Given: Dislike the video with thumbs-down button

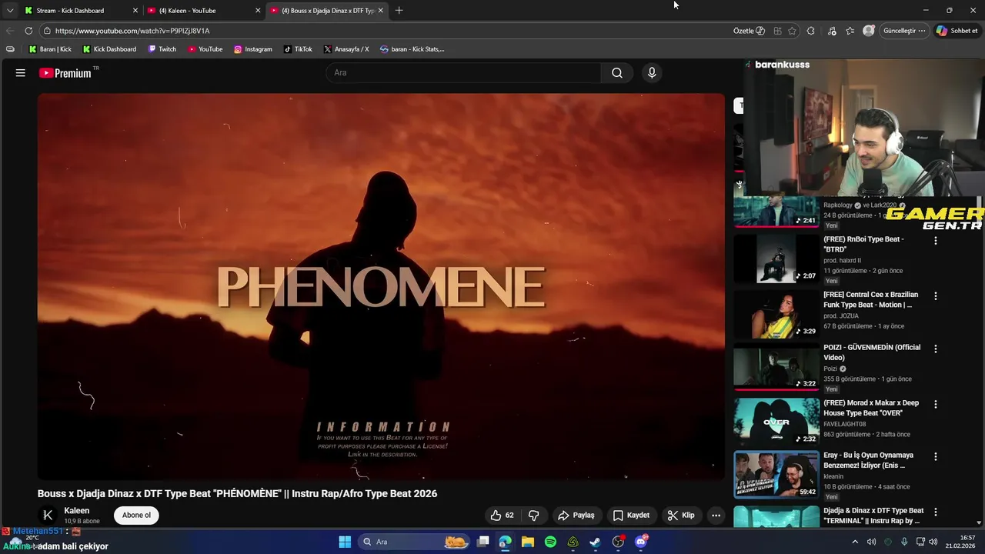Looking at the screenshot, I should click(533, 516).
